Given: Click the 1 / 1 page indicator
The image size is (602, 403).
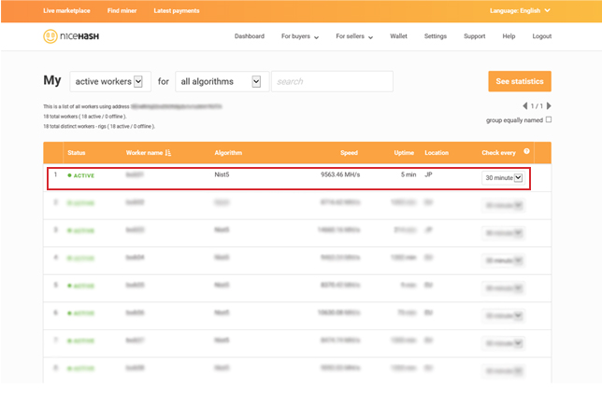Looking at the screenshot, I should pos(537,106).
